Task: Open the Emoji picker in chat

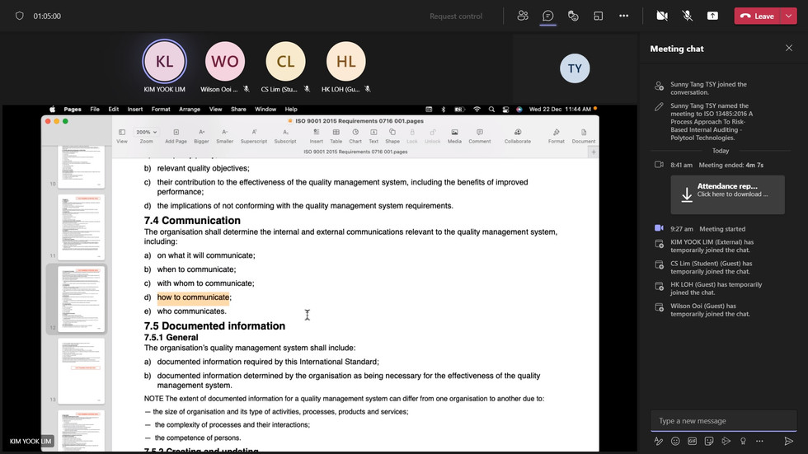Action: pos(675,441)
